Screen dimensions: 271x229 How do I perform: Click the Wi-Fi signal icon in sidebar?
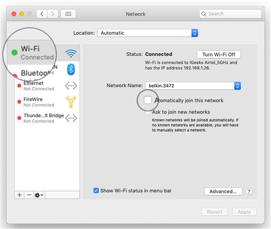click(71, 54)
